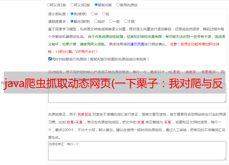Click the 通顺度要求 label

pos(58,22)
